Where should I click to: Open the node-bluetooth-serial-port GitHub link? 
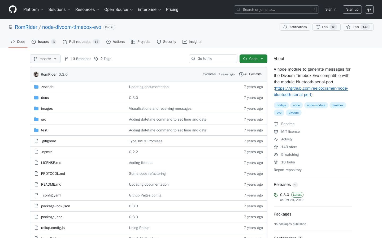[311, 91]
